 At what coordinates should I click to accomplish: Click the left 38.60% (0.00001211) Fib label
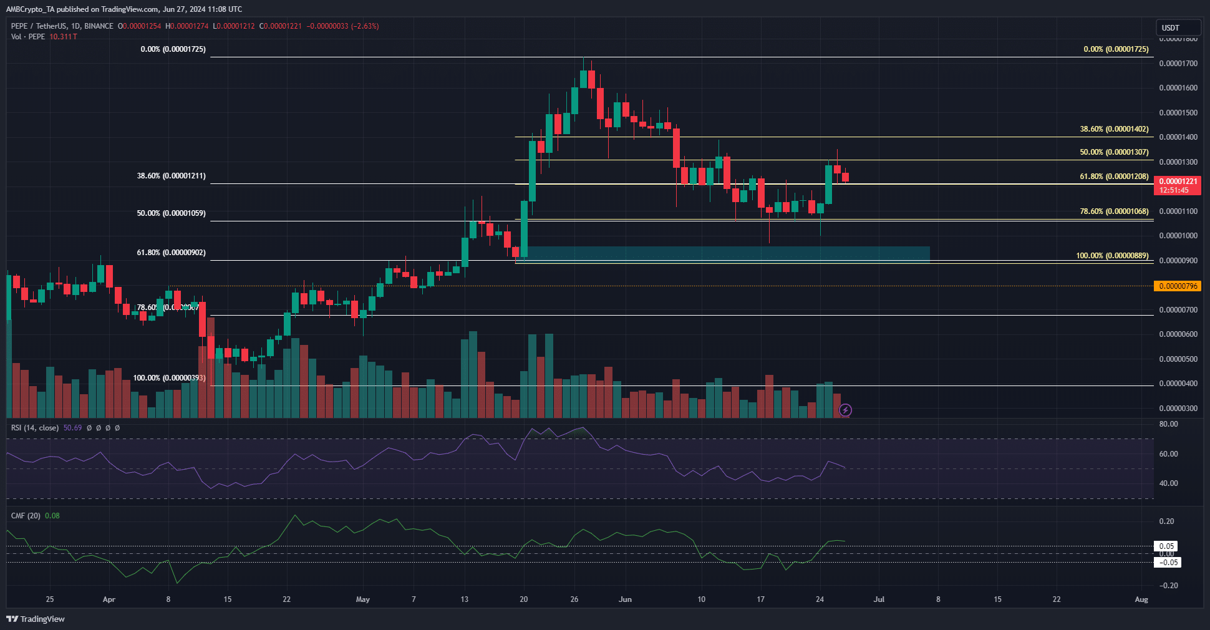tap(171, 176)
